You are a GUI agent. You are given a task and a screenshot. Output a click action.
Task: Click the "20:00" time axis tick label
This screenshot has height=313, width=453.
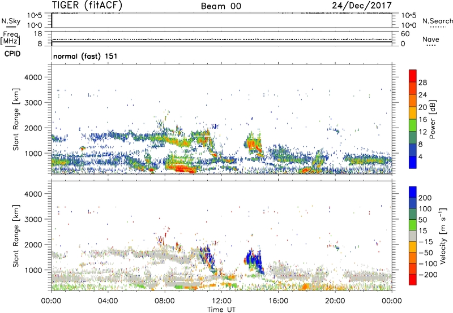point(335,301)
